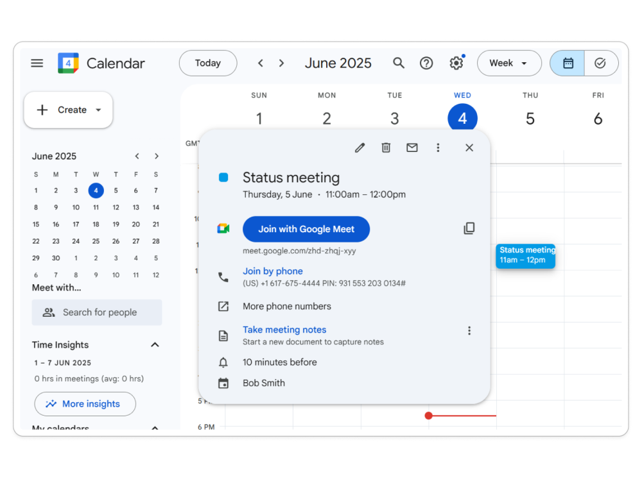
Task: Click Join with Google Meet button
Action: (306, 229)
